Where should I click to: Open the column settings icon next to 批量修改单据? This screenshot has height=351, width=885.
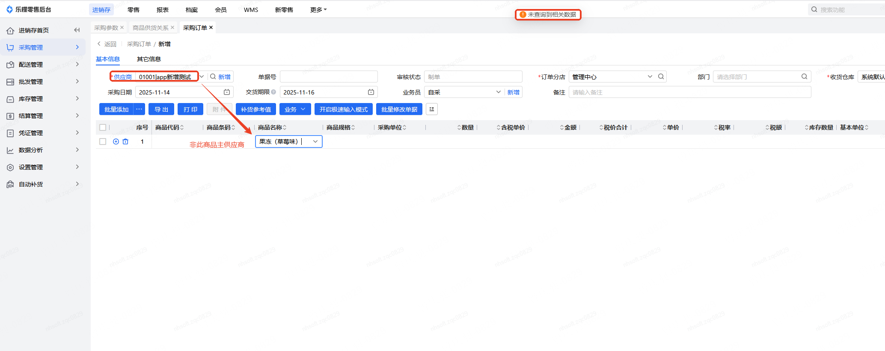coord(432,109)
